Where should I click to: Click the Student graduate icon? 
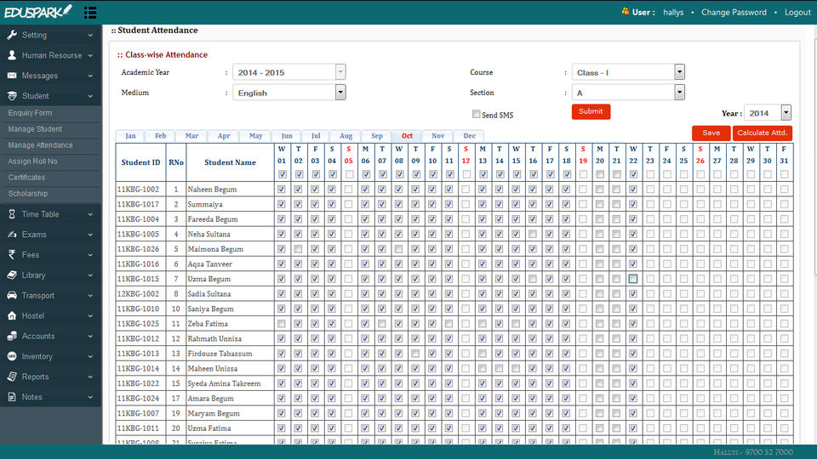12,96
